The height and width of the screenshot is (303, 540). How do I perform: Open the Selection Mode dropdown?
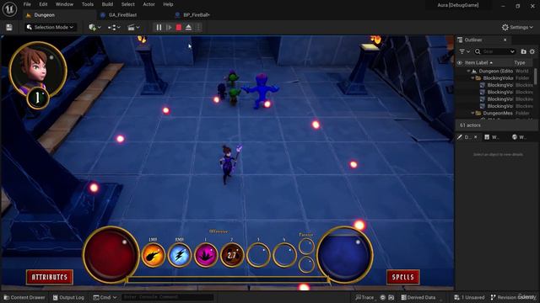(51, 28)
